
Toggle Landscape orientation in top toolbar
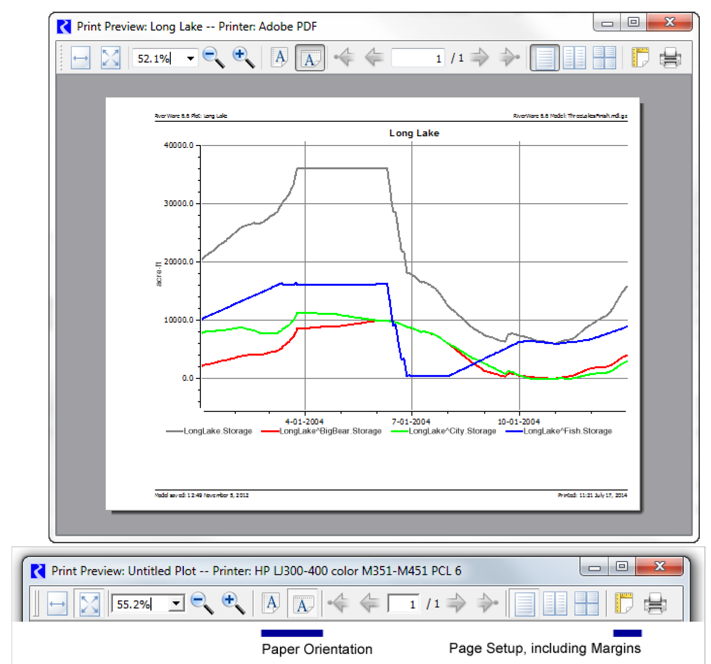click(x=309, y=59)
